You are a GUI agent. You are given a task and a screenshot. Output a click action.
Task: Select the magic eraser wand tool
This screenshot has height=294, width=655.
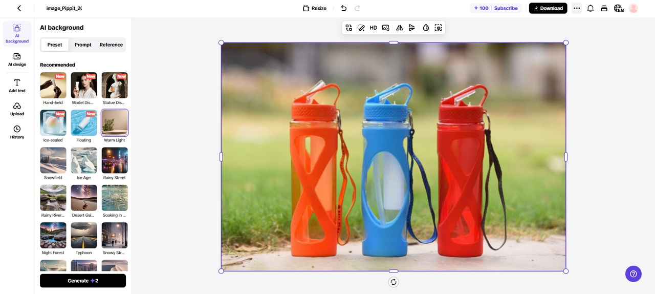click(361, 28)
